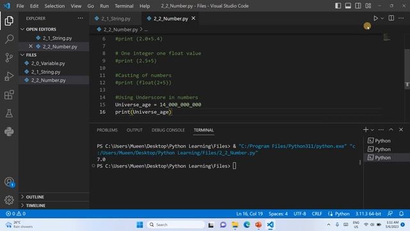Close 2_2_Number.py in Open Editors list
This screenshot has width=410, height=231.
(31, 46)
